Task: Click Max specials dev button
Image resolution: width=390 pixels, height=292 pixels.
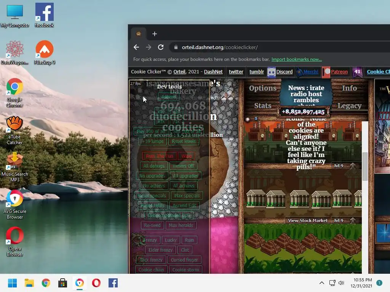Action: (187, 196)
